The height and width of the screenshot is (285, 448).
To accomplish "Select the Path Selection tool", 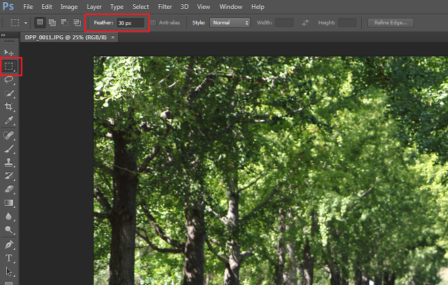I will click(9, 271).
